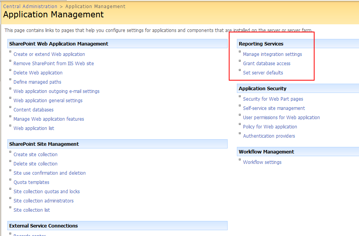The height and width of the screenshot is (236, 359).
Task: Click the Create site collection link
Action: [x=36, y=154]
